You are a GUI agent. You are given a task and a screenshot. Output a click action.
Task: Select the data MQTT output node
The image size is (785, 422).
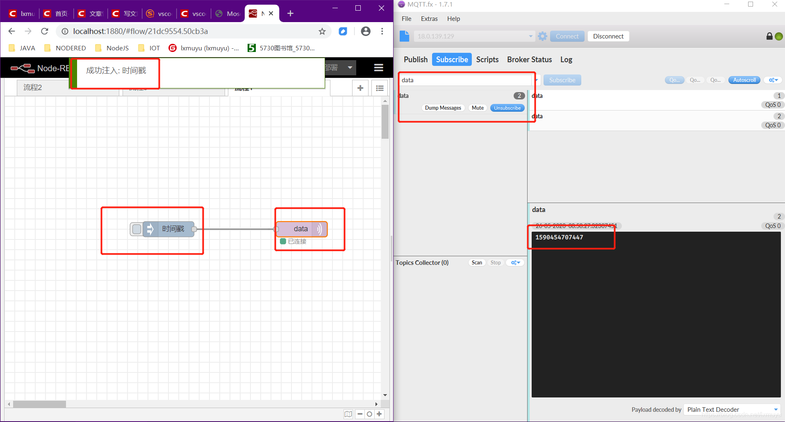point(301,229)
